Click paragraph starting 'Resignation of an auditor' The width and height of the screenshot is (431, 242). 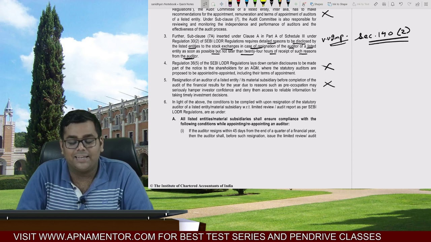[x=244, y=87]
